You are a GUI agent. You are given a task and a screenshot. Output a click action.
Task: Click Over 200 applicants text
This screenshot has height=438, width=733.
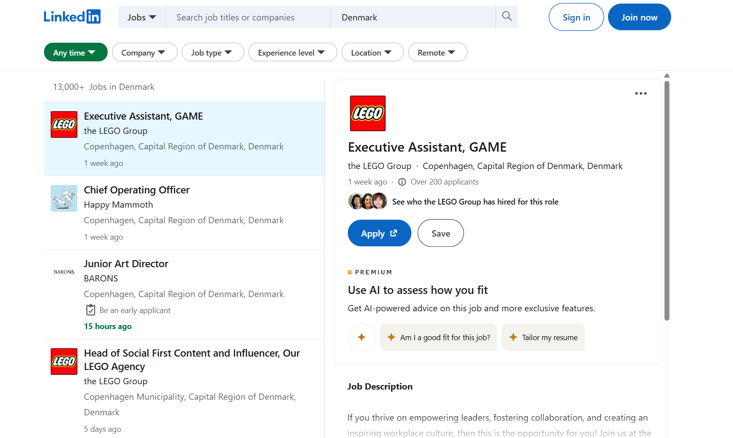(444, 182)
